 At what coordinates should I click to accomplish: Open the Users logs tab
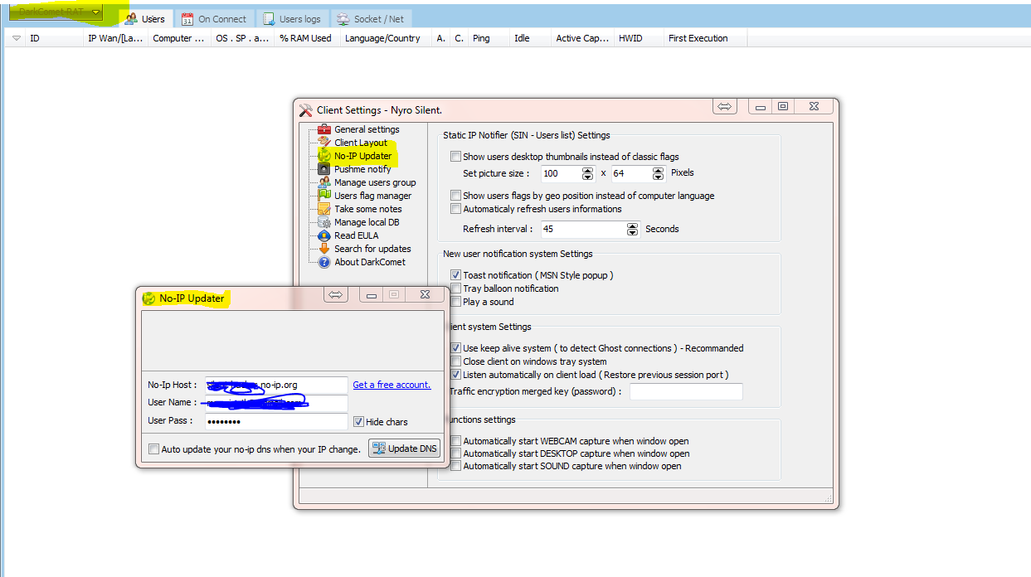[292, 19]
